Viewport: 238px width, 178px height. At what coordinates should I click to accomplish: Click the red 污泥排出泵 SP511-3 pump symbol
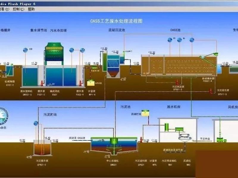point(211,91)
